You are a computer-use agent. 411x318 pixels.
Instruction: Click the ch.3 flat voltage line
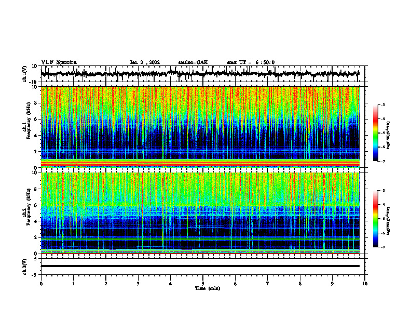(200, 266)
